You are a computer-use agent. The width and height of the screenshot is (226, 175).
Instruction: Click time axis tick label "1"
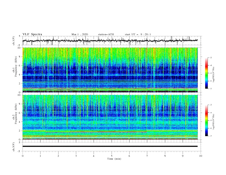40,156
